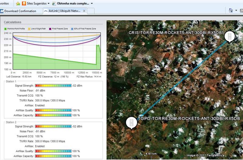Click the 4.41 km map scale label
The image size is (243, 160).
tap(151, 154)
